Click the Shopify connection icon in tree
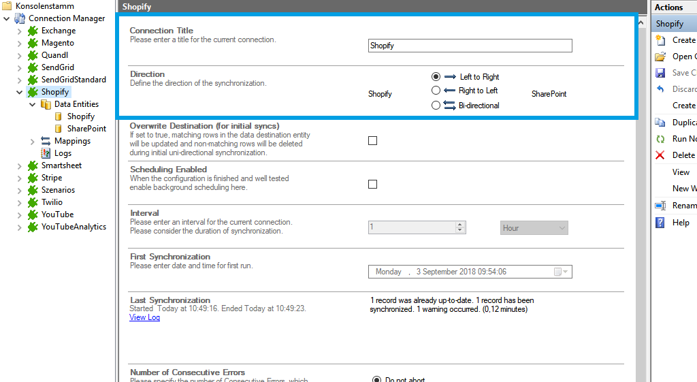 click(x=32, y=92)
